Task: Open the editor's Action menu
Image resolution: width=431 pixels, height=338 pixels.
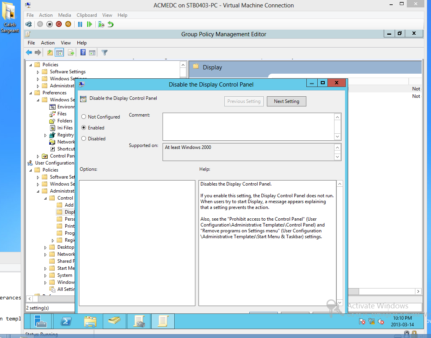Action: (48, 43)
